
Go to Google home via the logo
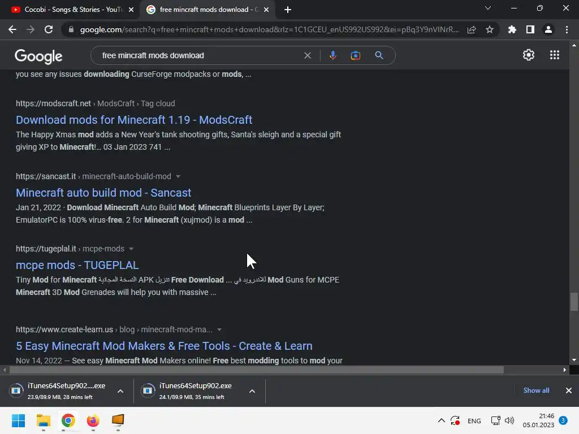38,56
